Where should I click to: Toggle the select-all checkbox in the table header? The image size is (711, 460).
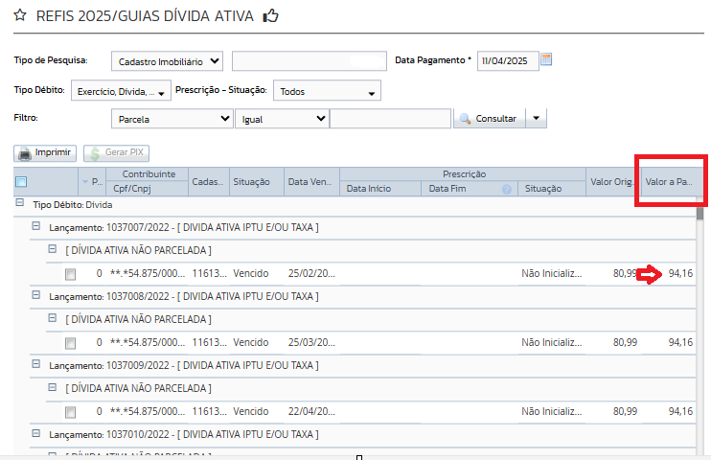[x=21, y=182]
